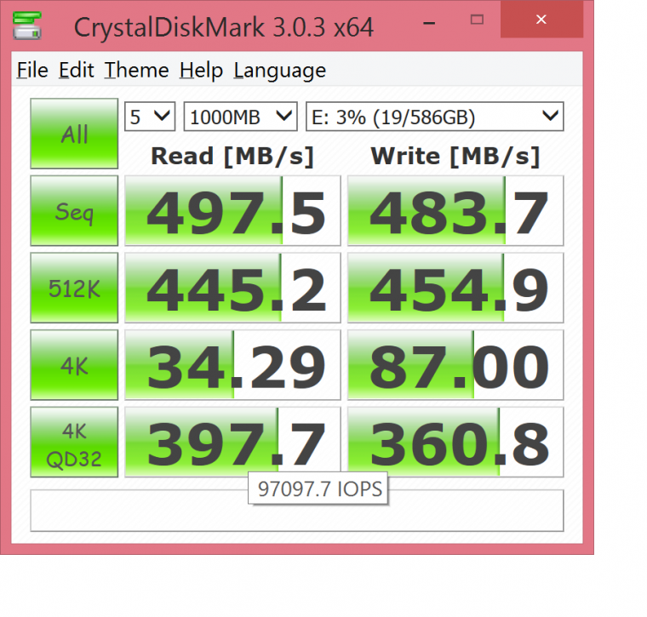Open the Language menu
The image size is (647, 617).
coord(280,70)
